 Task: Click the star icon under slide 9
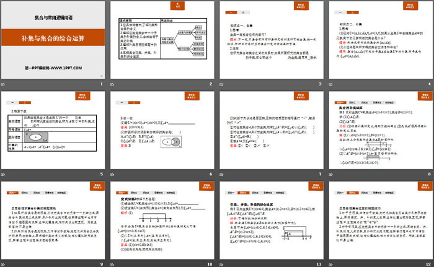point(3,265)
